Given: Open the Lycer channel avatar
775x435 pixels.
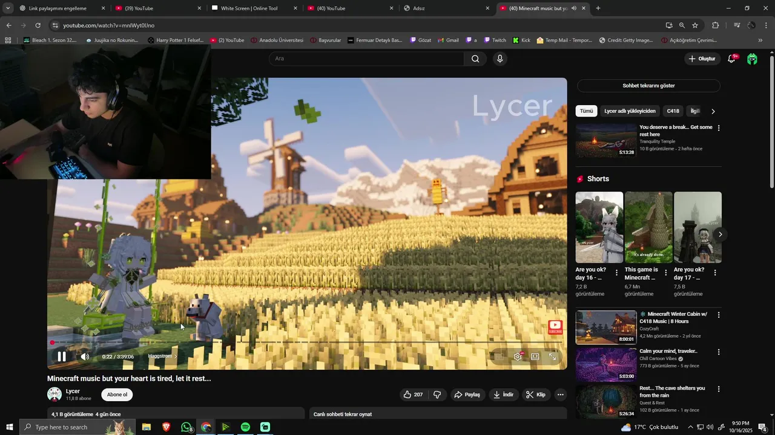Looking at the screenshot, I should pos(54,395).
